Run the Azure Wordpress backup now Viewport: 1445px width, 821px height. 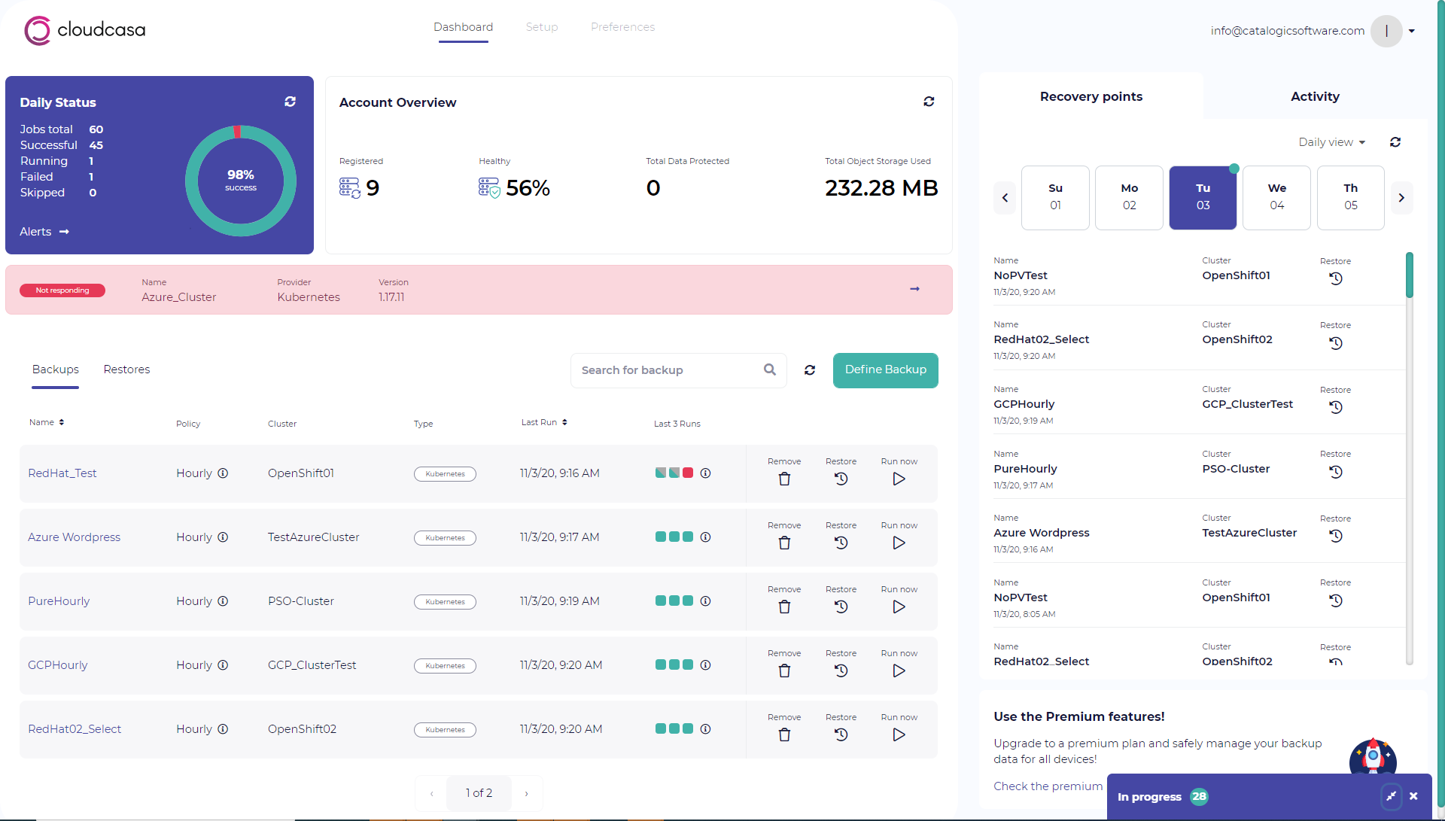click(x=899, y=543)
